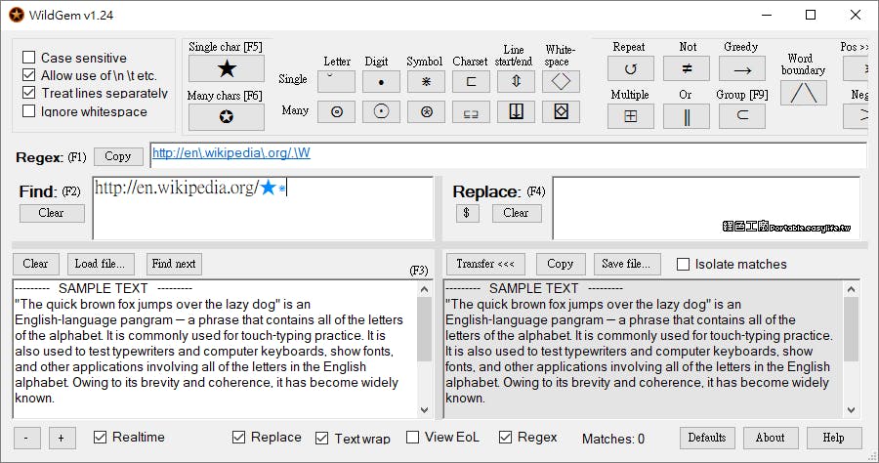Click inside the Find input box
Image resolution: width=879 pixels, height=463 pixels.
pyautogui.click(x=263, y=208)
